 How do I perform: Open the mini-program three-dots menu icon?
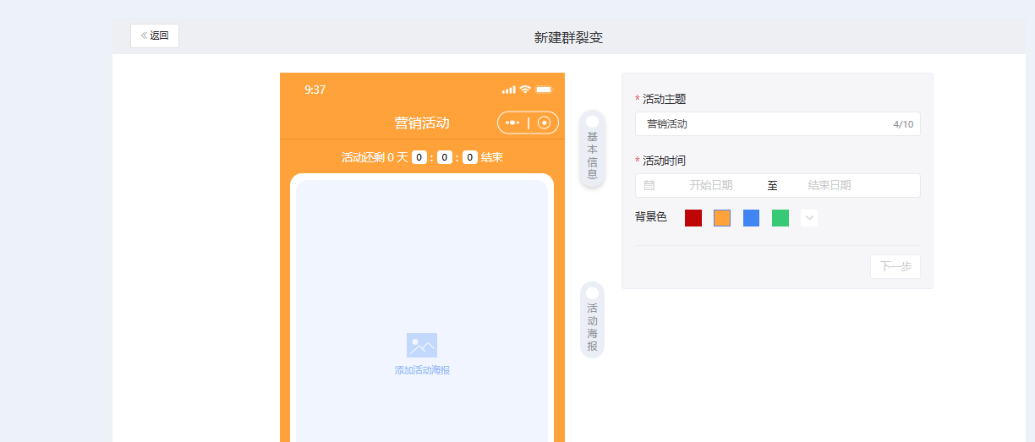[x=512, y=123]
